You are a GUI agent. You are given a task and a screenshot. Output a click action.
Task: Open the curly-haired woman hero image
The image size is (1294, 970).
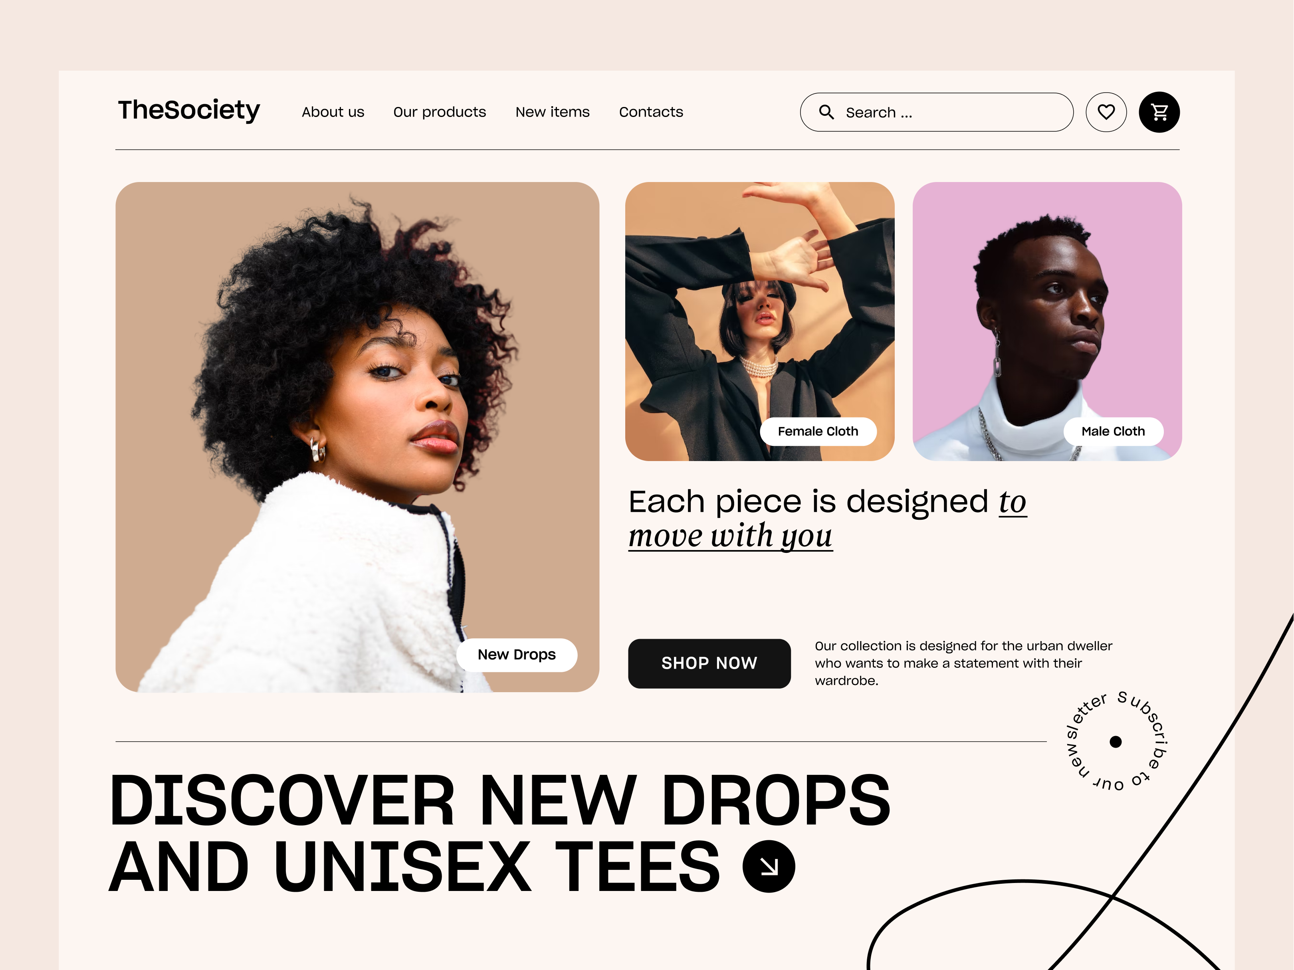pos(357,437)
